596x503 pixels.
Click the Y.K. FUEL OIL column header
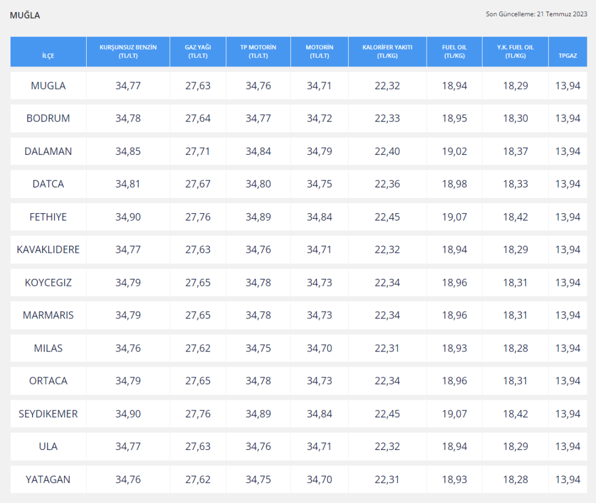(515, 51)
